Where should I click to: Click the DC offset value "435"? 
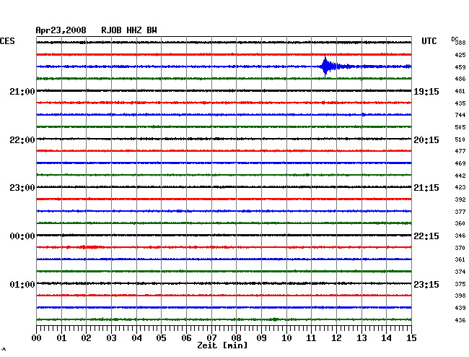(460, 103)
